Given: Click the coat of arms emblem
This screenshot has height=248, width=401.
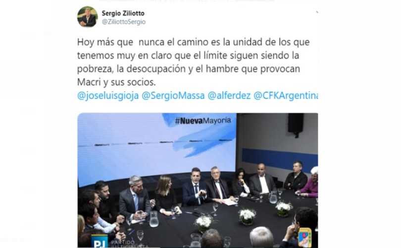Looking at the screenshot, I should 304,238.
